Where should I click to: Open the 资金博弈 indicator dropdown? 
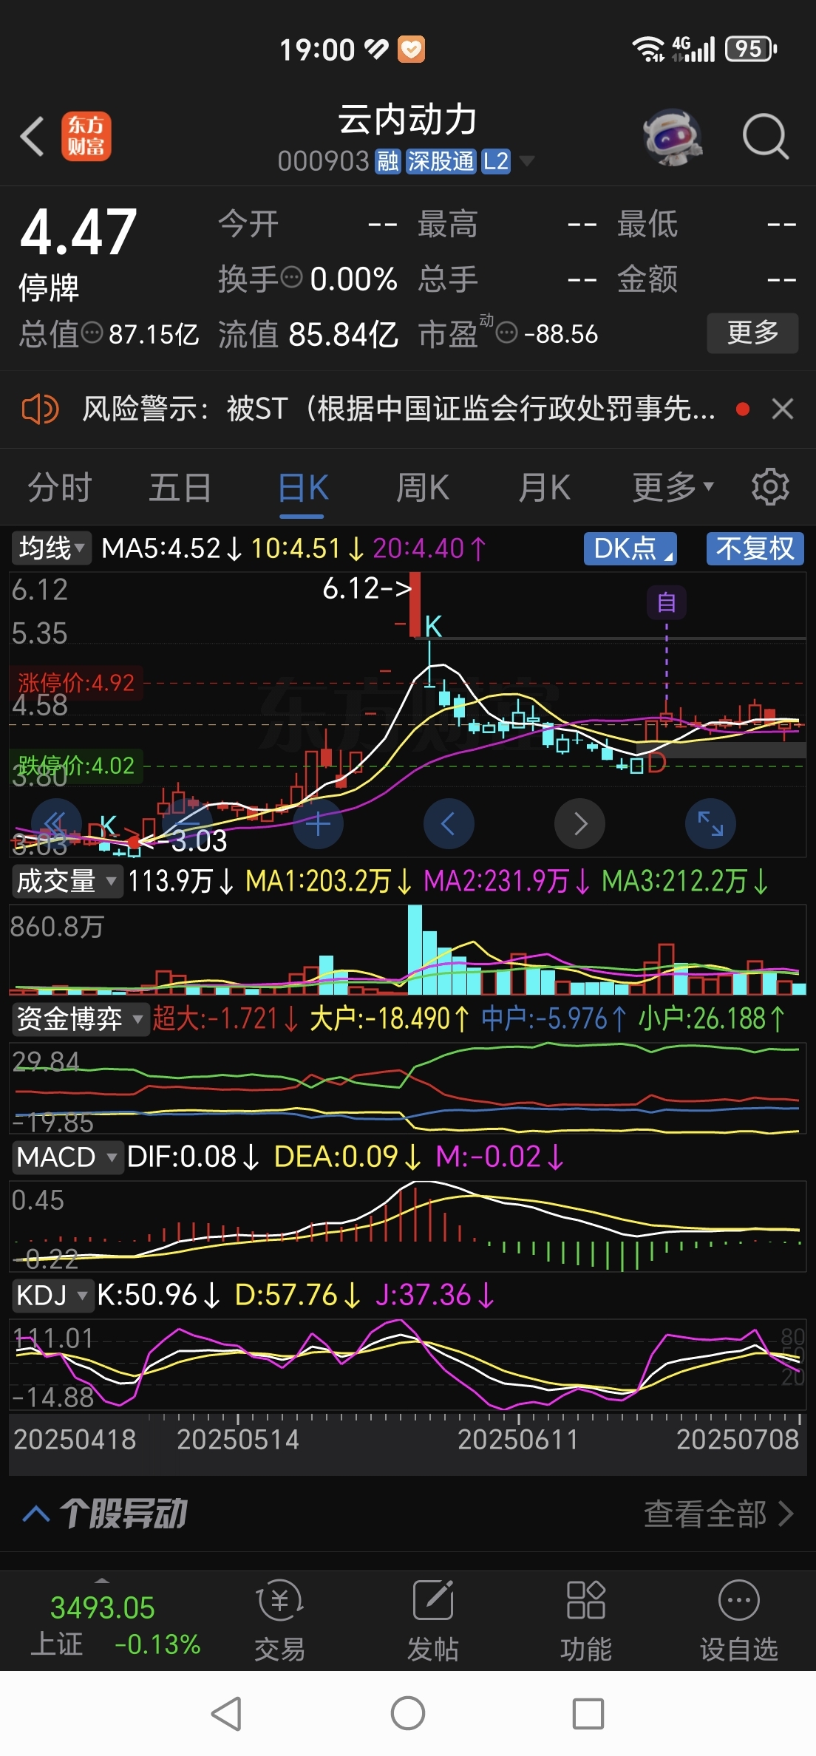[x=80, y=1019]
